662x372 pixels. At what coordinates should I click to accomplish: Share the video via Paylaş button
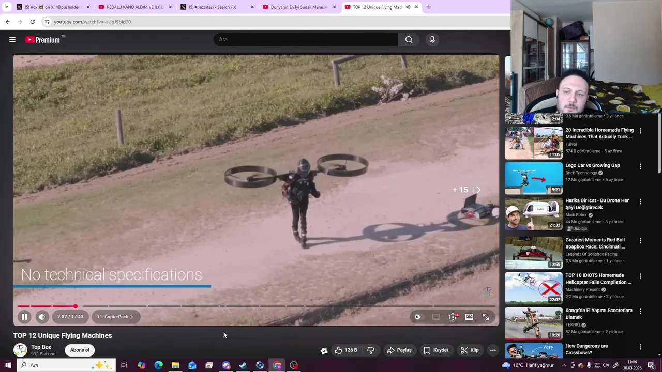coord(399,350)
